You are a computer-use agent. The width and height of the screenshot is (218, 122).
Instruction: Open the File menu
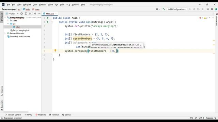(9, 4)
